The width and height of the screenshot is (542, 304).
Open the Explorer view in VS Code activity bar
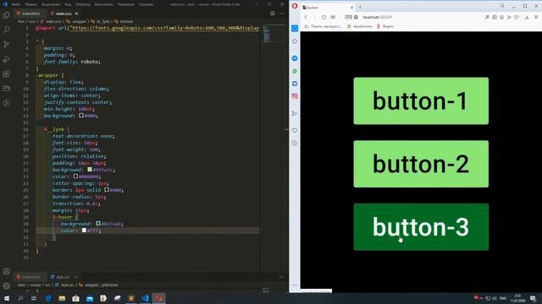(6, 15)
